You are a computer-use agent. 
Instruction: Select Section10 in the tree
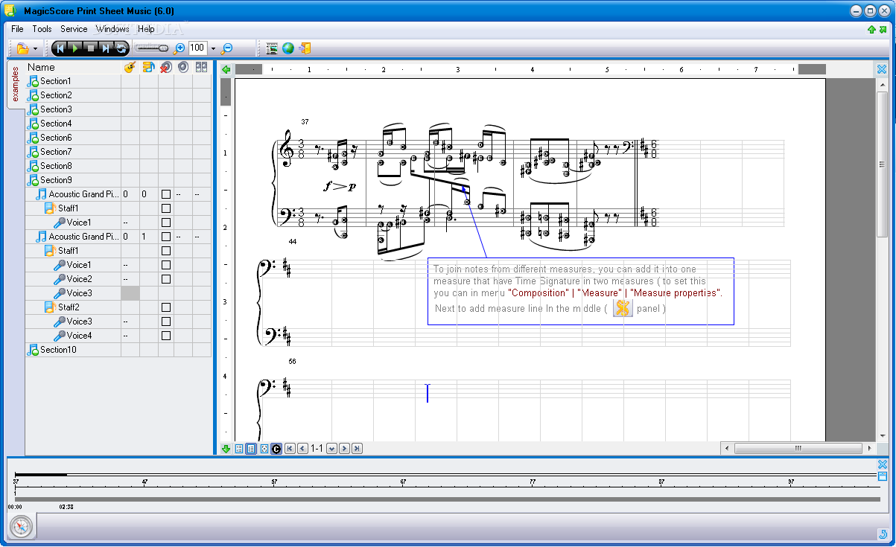[58, 350]
